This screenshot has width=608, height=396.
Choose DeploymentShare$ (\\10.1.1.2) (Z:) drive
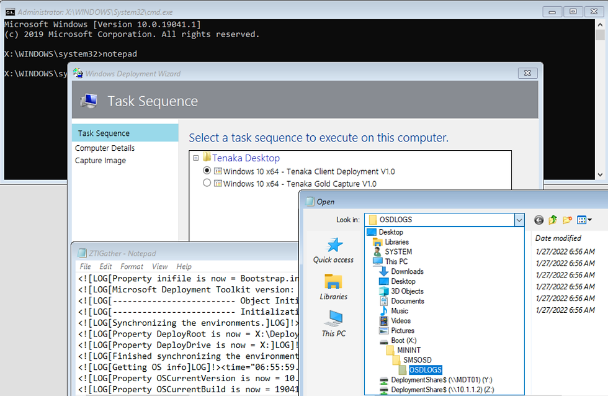pos(442,390)
